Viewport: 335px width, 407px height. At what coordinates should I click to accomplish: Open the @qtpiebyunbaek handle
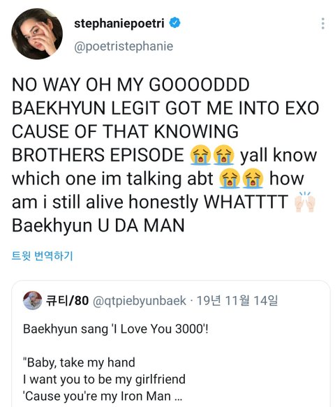click(140, 301)
